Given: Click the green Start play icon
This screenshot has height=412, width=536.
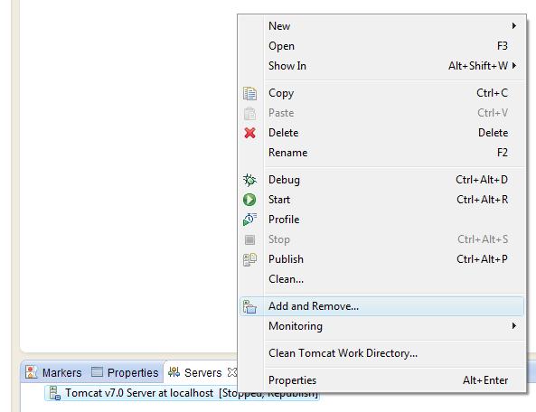Looking at the screenshot, I should point(249,200).
